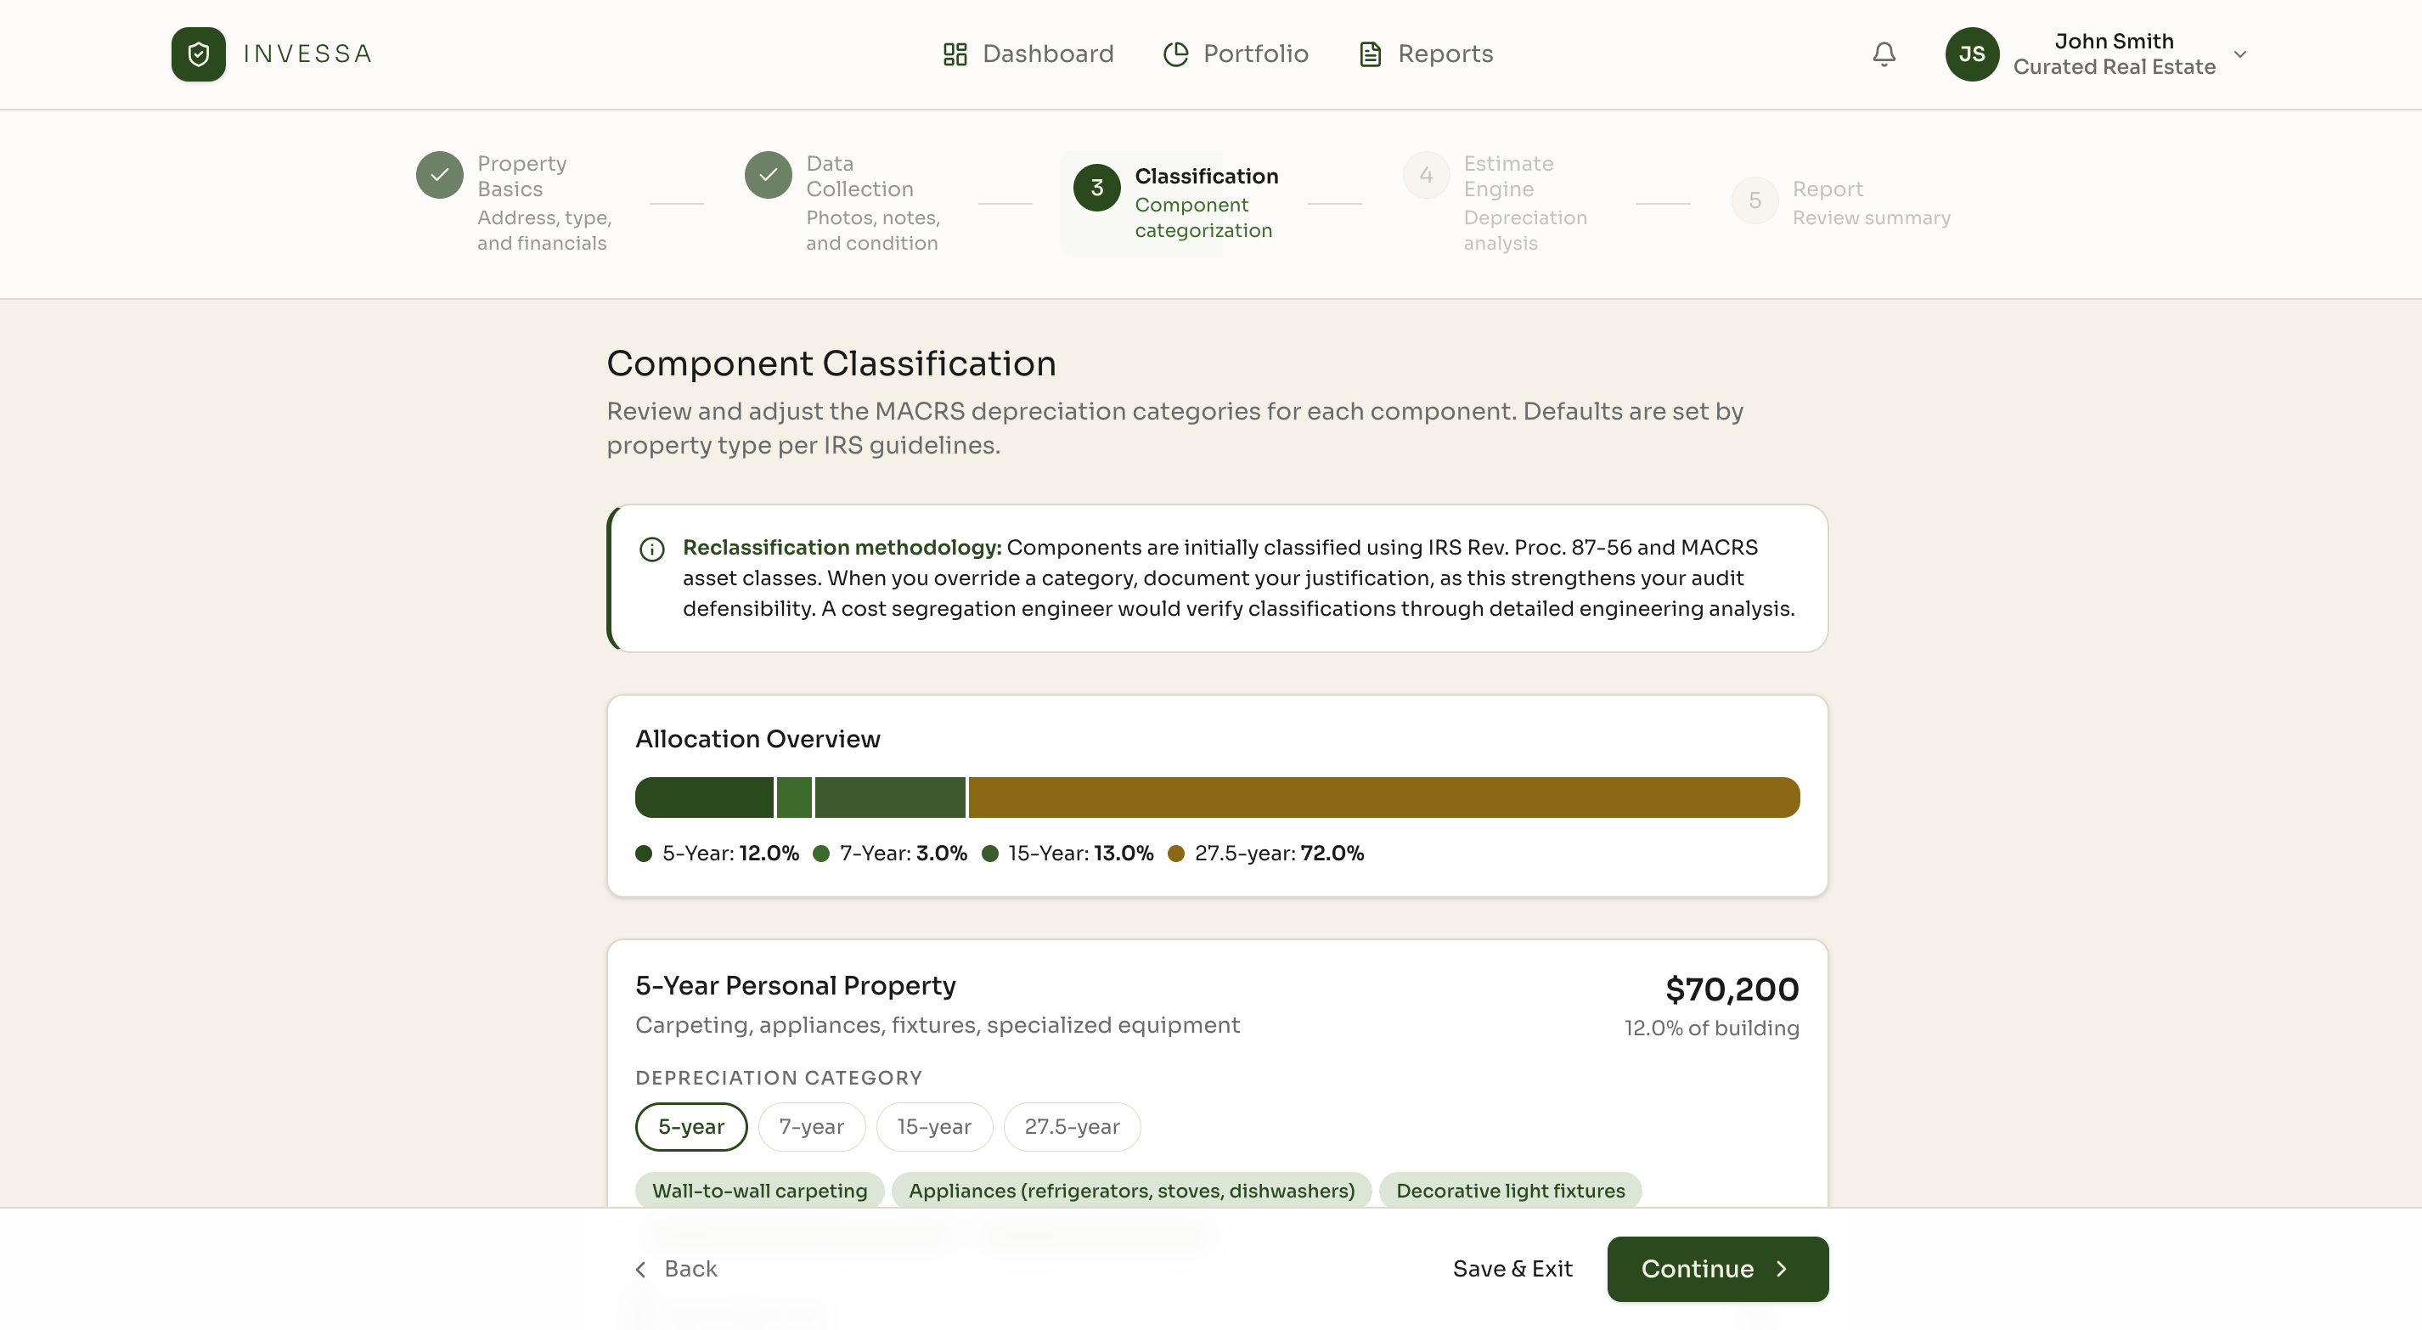This screenshot has width=2422, height=1330.
Task: Expand the John Smith account dropdown chevron
Action: (x=2239, y=54)
